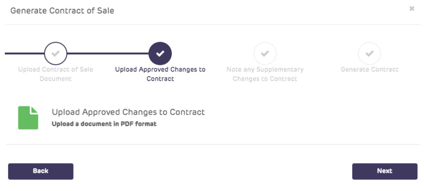The height and width of the screenshot is (191, 424).
Task: Click the divider line under the dialog title
Action: tap(212, 25)
